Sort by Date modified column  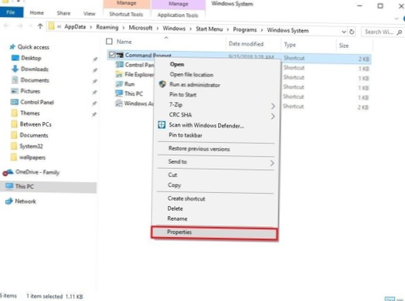coord(246,44)
